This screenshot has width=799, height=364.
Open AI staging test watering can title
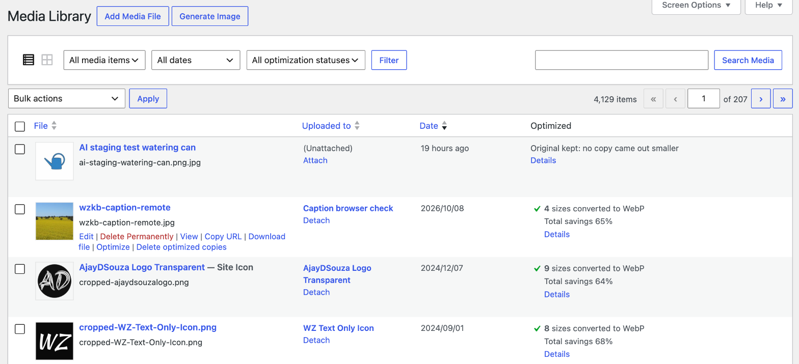[138, 148]
